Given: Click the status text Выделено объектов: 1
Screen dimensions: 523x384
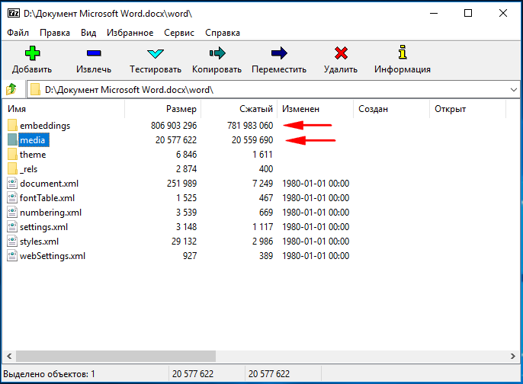Looking at the screenshot, I should (49, 374).
